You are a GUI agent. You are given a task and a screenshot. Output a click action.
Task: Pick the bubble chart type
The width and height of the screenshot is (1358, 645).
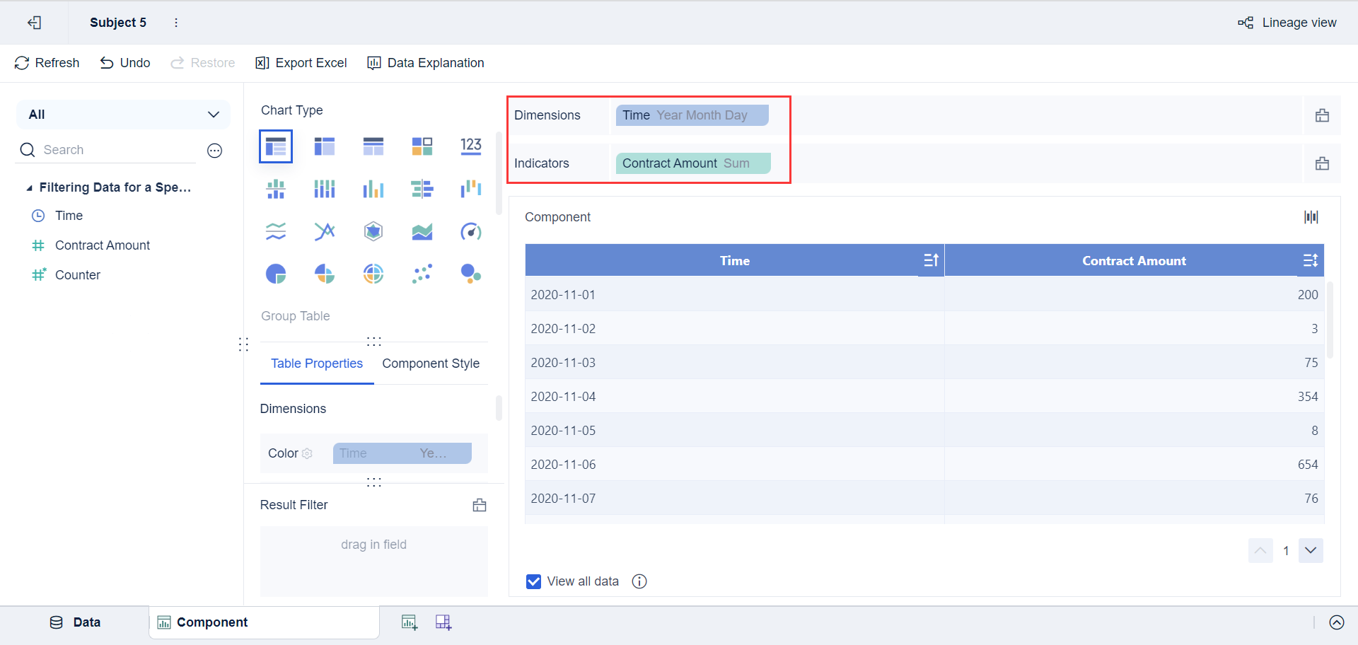click(x=471, y=274)
